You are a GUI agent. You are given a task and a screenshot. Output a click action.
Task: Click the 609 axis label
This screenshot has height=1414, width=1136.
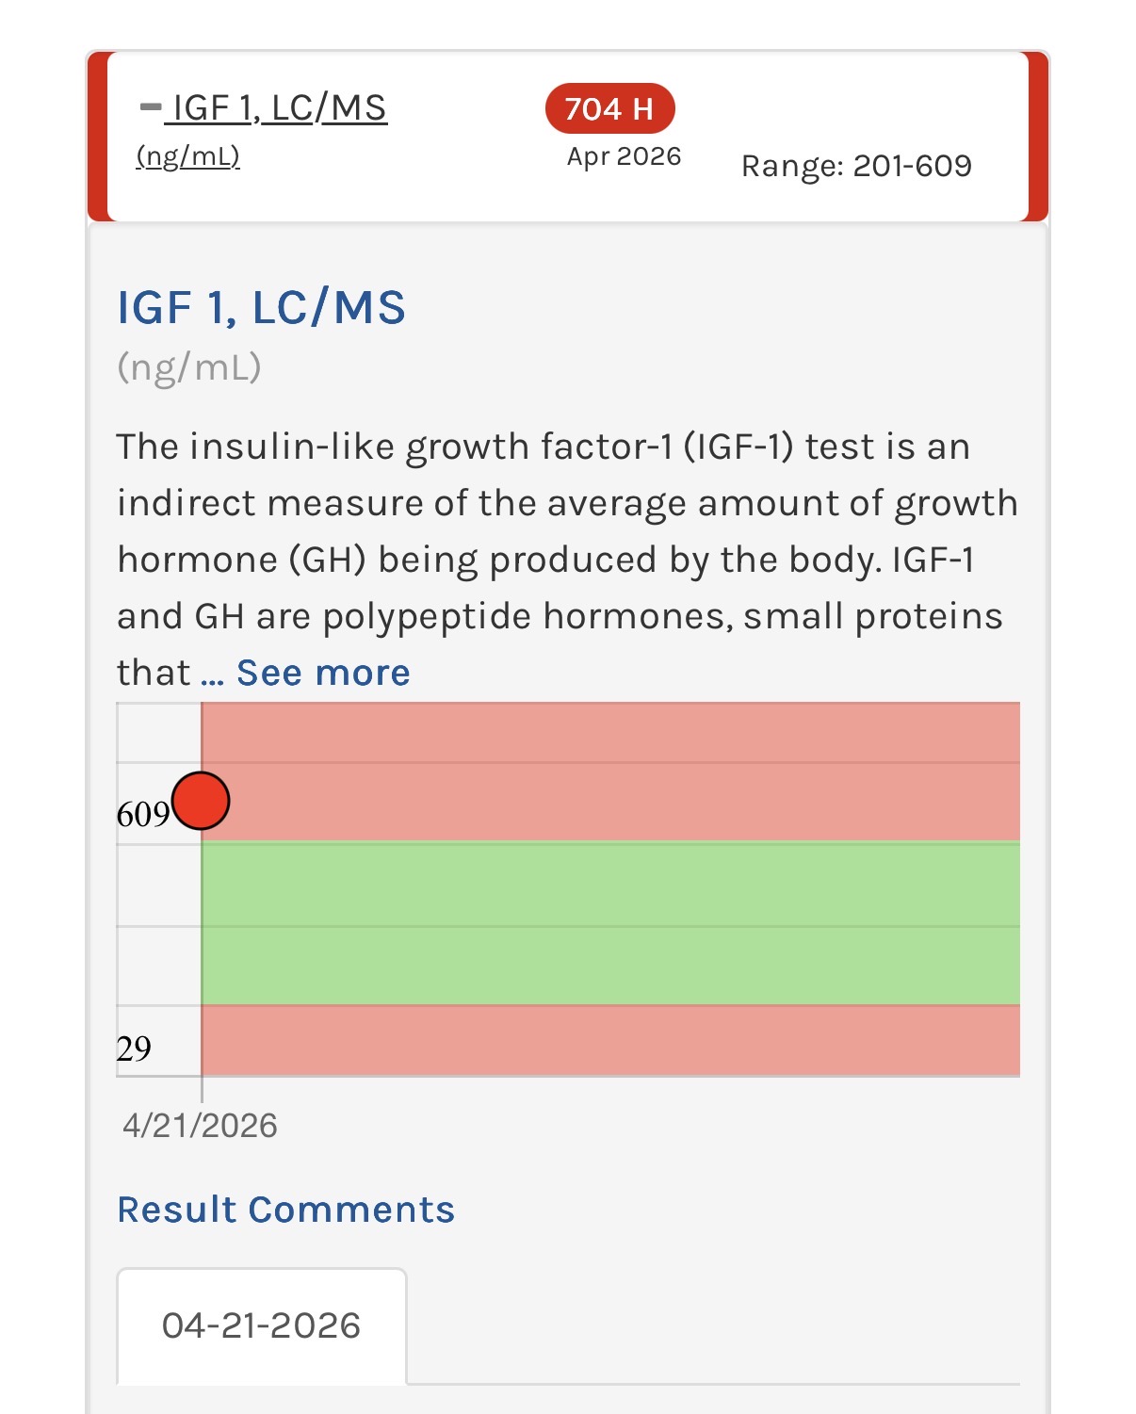143,814
